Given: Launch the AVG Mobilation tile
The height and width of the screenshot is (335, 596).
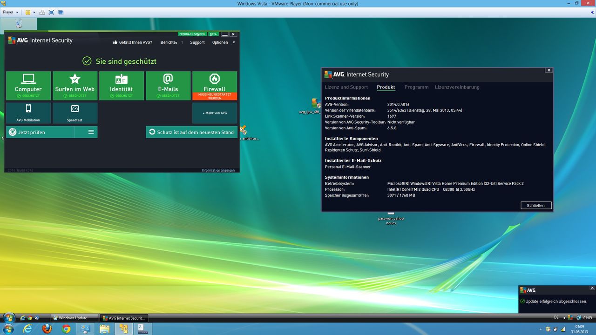Looking at the screenshot, I should pyautogui.click(x=28, y=113).
